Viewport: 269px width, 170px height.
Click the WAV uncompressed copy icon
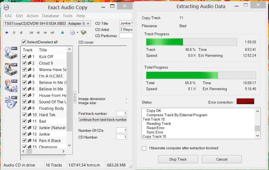point(10,53)
